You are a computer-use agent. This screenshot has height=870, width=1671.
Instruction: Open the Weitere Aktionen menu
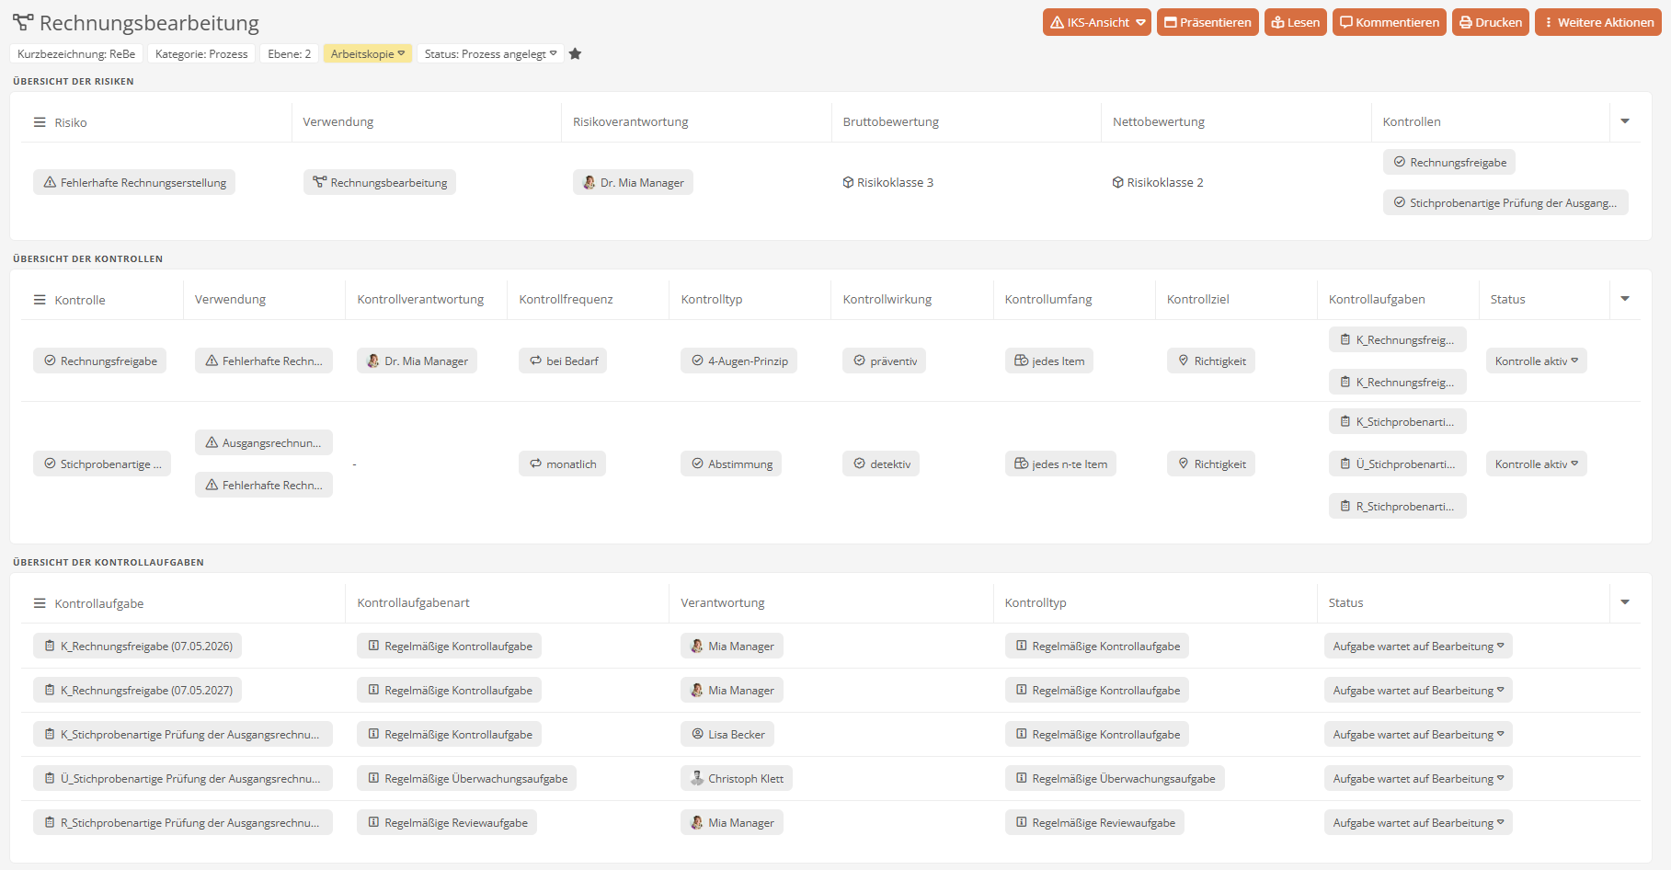(x=1597, y=22)
